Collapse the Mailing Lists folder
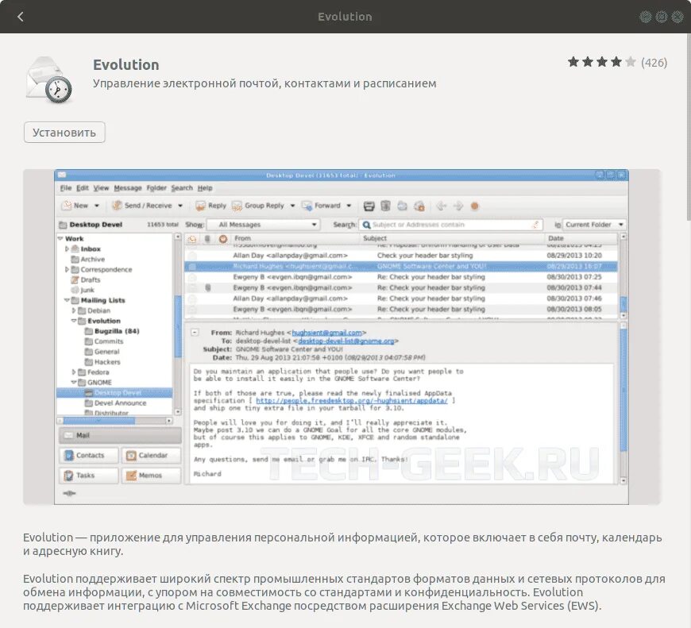691x628 pixels. click(67, 300)
